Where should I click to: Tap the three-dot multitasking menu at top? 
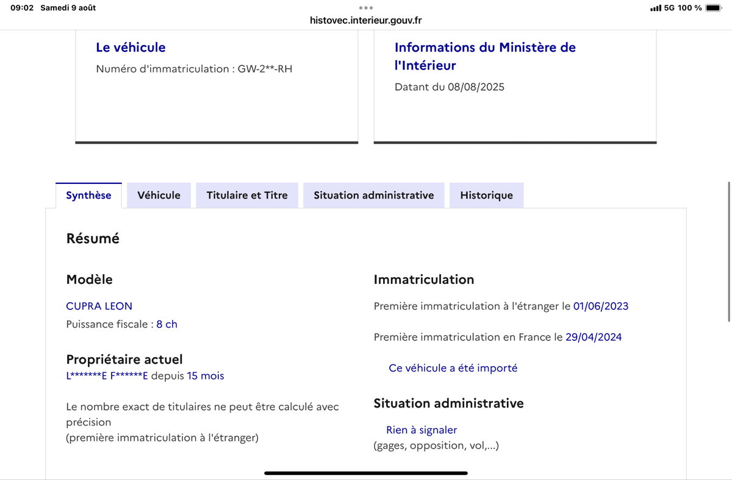(x=366, y=8)
